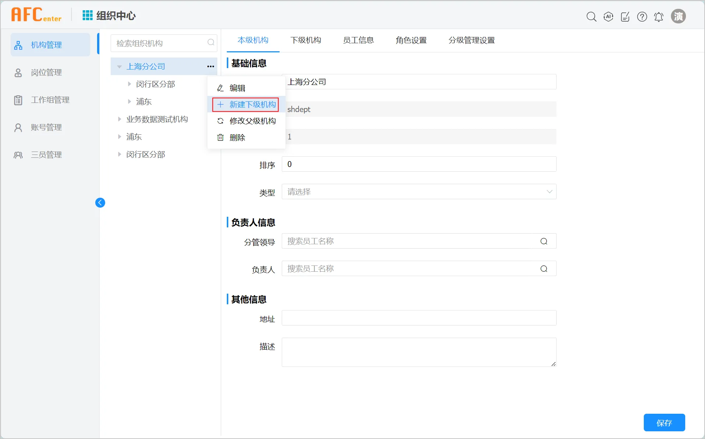
Task: Open notifications bell icon
Action: [x=658, y=16]
